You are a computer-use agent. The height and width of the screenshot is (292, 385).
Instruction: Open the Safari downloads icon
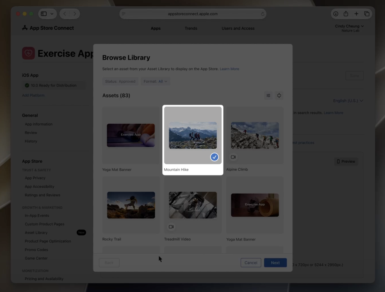(336, 14)
